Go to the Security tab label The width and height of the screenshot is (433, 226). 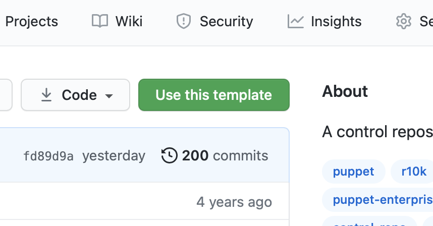[226, 22]
